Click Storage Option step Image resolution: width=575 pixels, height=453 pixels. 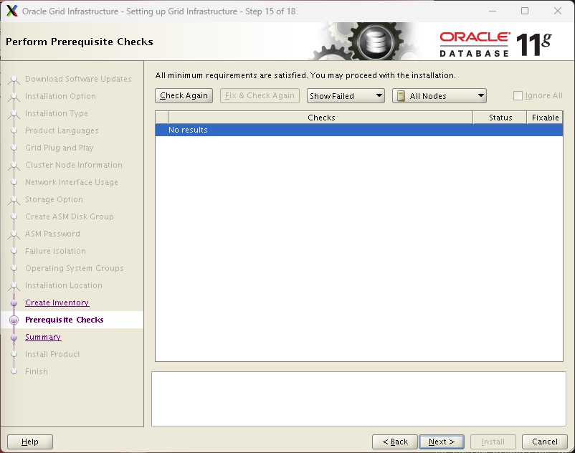[54, 199]
